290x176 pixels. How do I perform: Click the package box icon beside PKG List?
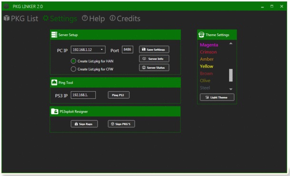(x=7, y=18)
